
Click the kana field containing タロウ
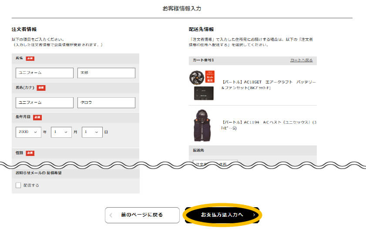click(x=106, y=103)
